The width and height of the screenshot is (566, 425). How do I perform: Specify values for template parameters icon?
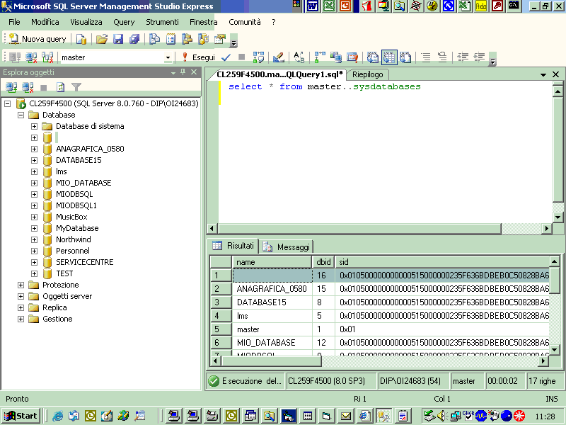coord(299,57)
